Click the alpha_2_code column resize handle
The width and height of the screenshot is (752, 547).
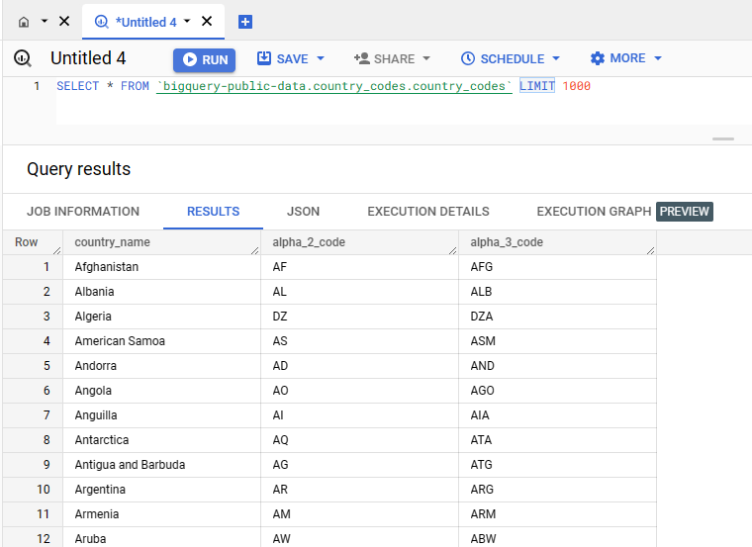coord(452,250)
